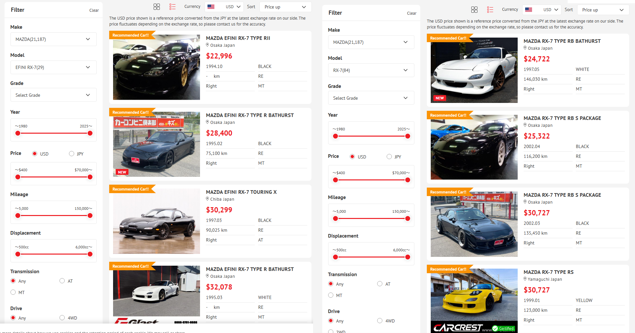Open black RX-7 TYPE RII photo
This screenshot has width=635, height=333.
pyautogui.click(x=157, y=67)
